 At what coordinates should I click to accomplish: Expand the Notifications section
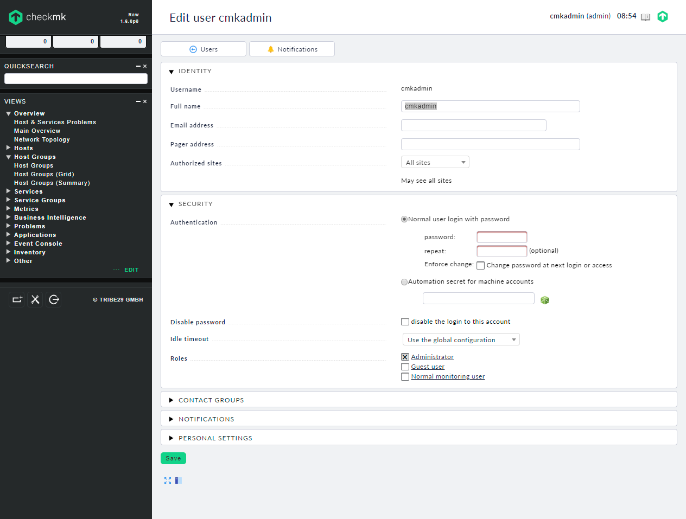[171, 419]
